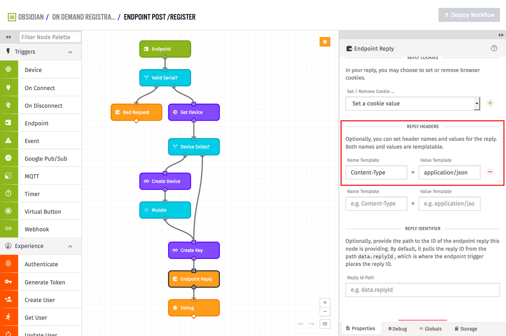Open the canvas hamburger menu
The width and height of the screenshot is (506, 336).
tap(325, 324)
